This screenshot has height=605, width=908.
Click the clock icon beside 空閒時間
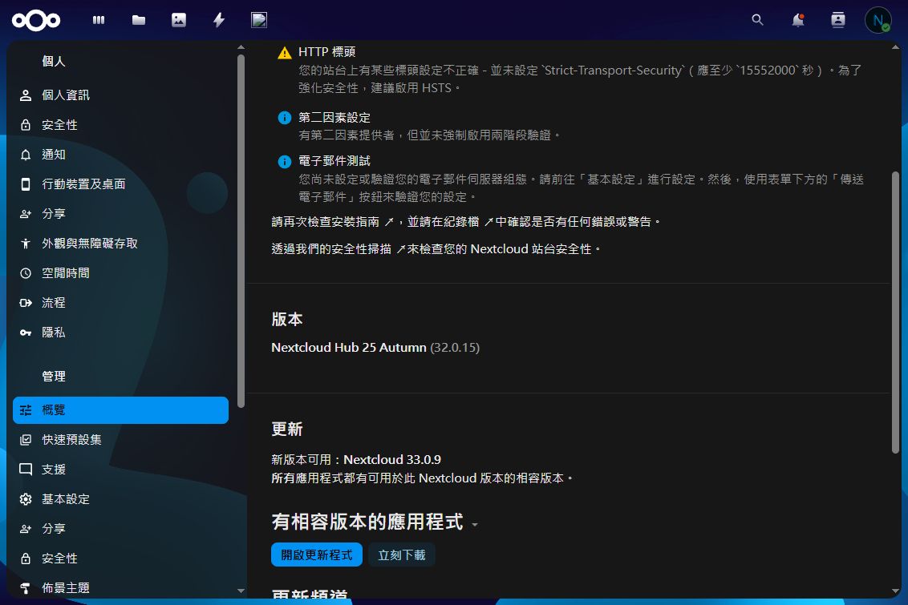(x=26, y=273)
